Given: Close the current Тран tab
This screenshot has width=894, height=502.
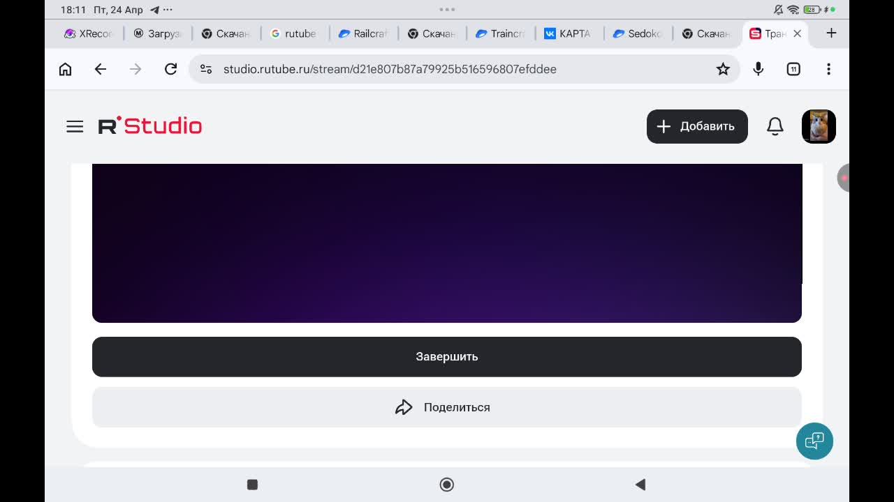Looking at the screenshot, I should point(797,33).
